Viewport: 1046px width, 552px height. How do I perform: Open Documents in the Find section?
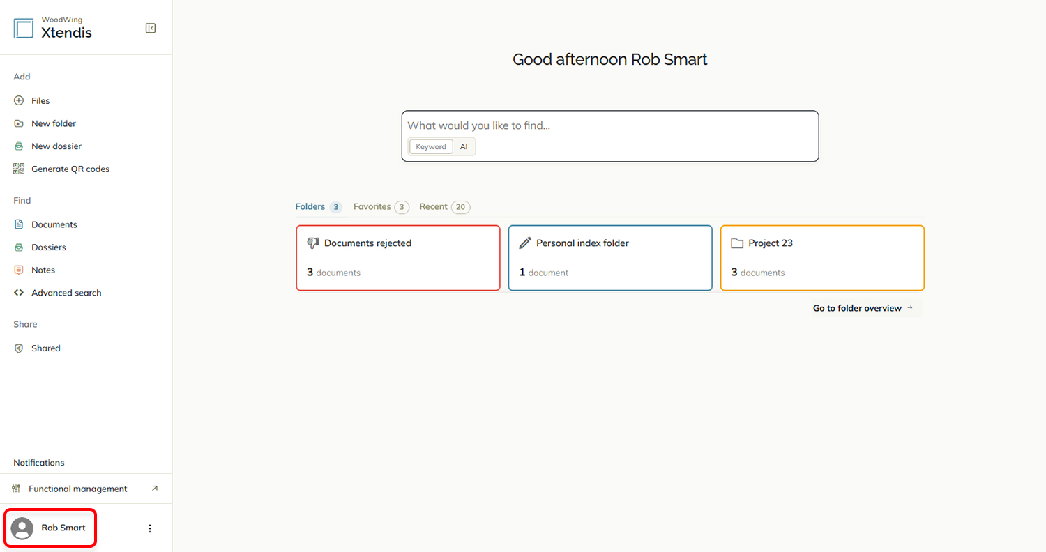pyautogui.click(x=54, y=225)
